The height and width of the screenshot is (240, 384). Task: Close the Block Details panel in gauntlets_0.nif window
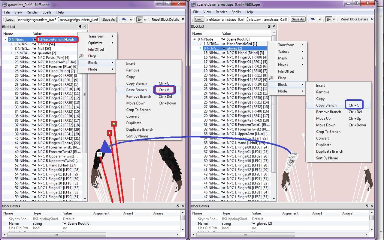click(183, 206)
